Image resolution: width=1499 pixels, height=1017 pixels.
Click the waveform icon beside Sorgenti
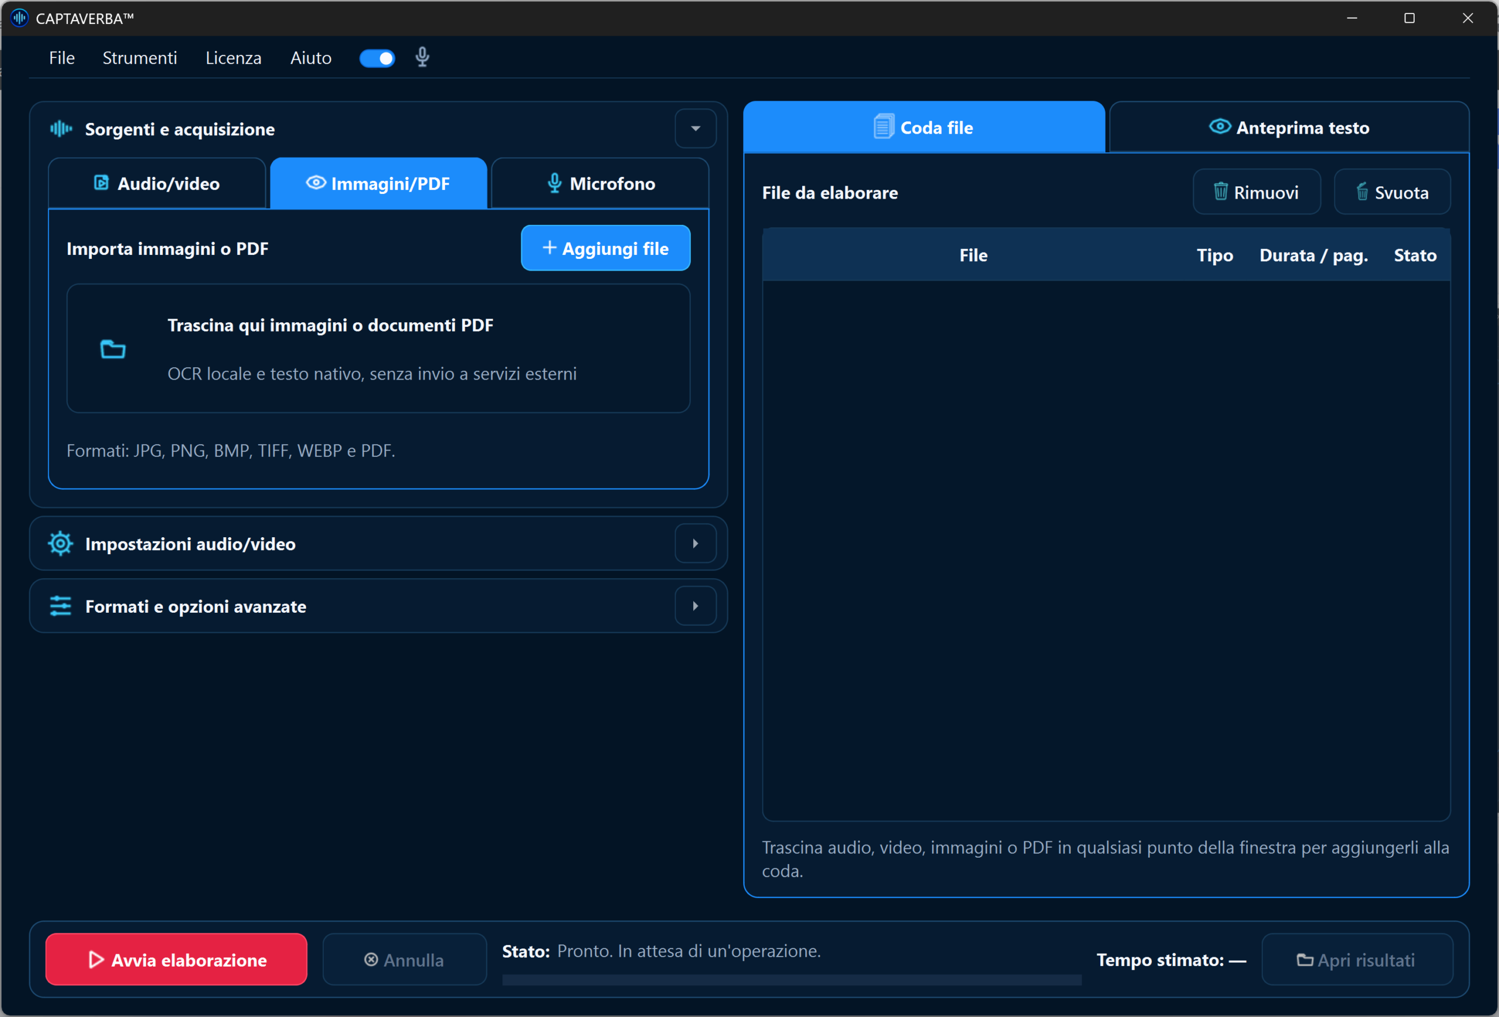[61, 128]
